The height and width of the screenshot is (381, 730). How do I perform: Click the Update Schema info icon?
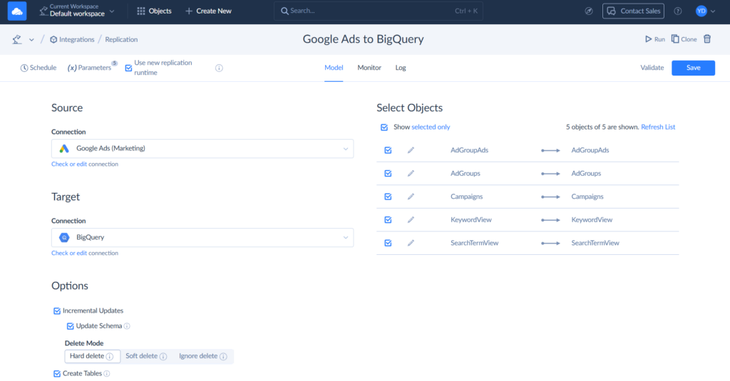127,326
